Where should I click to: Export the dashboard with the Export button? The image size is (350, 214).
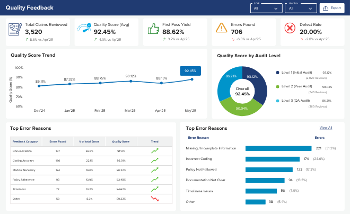(x=332, y=8)
